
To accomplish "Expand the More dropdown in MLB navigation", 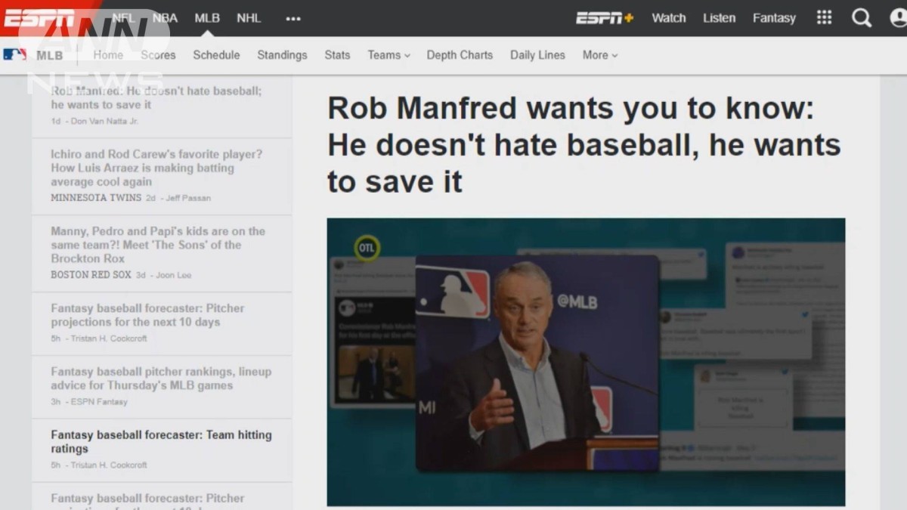I will click(600, 55).
